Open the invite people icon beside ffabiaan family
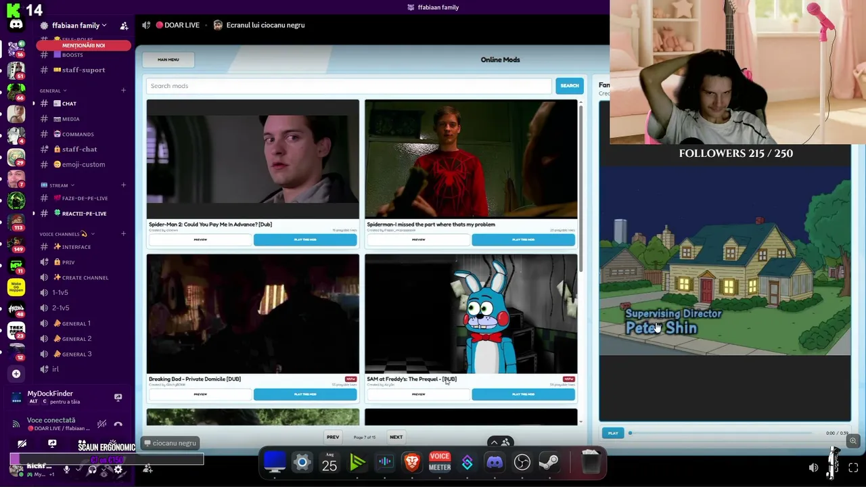Screen dimensions: 866x487 (124, 26)
